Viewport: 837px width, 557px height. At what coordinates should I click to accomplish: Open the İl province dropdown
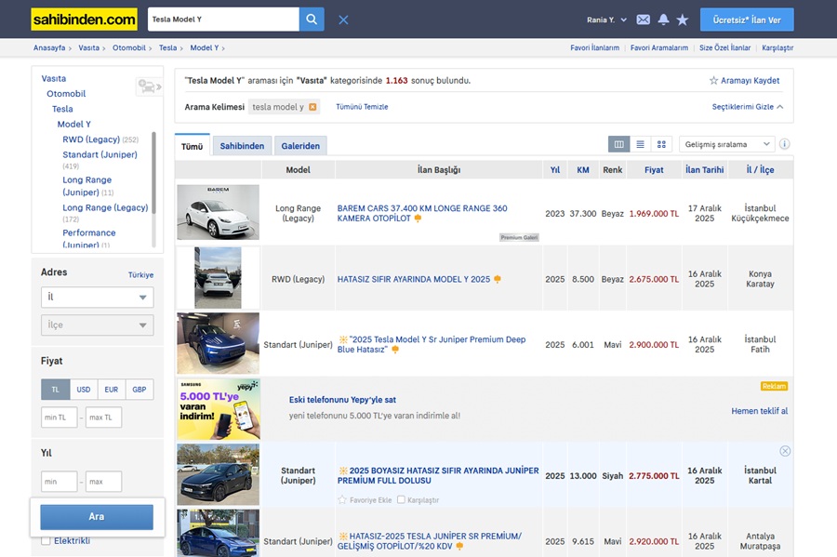[97, 298]
